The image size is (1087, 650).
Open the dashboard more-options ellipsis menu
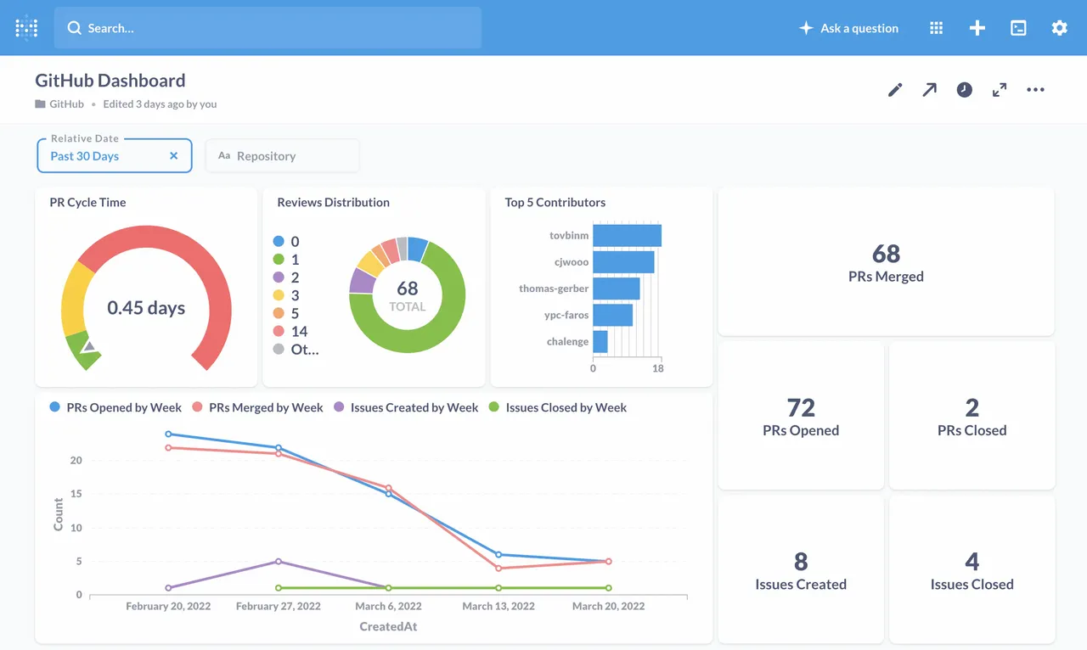click(1035, 89)
